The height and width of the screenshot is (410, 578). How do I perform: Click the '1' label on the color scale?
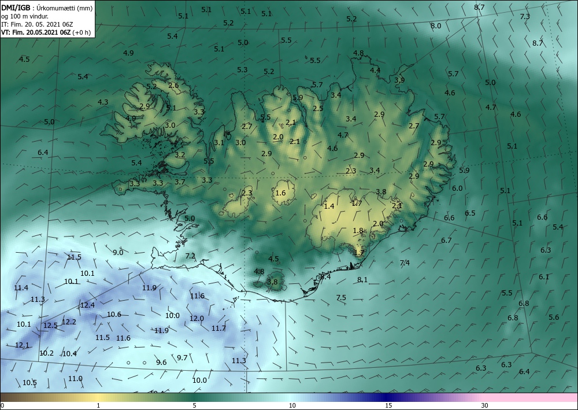coord(98,405)
